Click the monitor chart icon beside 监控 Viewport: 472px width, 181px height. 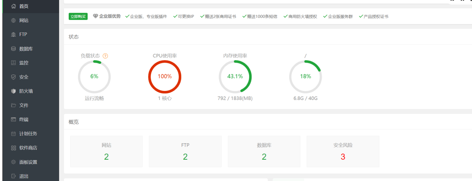pyautogui.click(x=14, y=63)
